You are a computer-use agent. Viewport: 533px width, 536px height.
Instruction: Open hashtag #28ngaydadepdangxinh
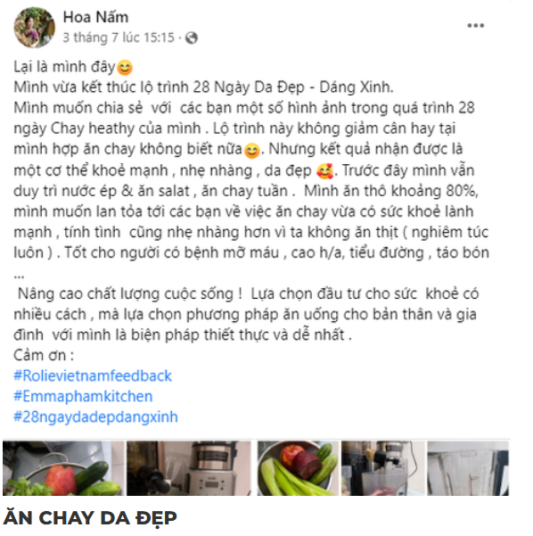pyautogui.click(x=95, y=417)
